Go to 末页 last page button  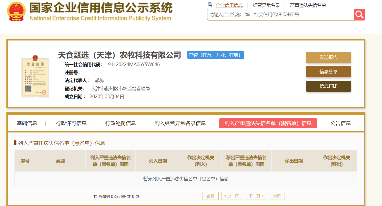[x=277, y=196]
